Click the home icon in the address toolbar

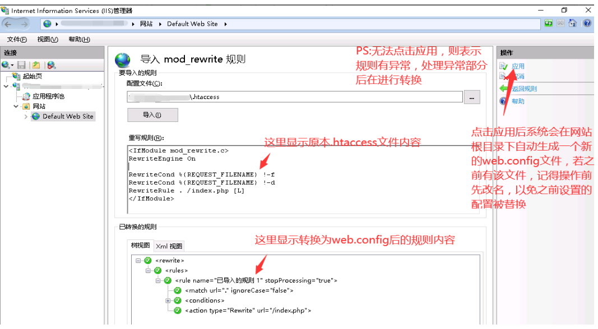click(x=572, y=23)
